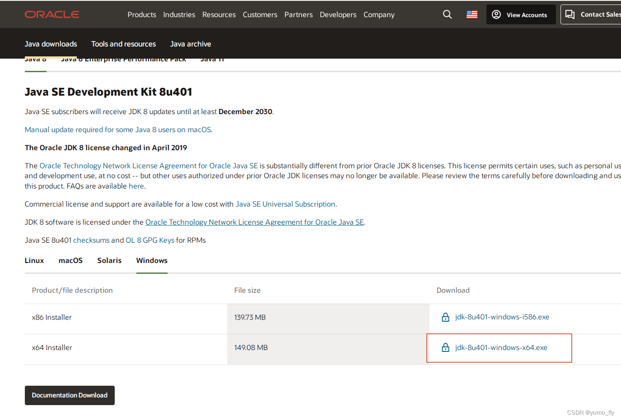Screen dimensions: 621x420
Task: Open the macOS manual update notice link
Action: (118, 129)
